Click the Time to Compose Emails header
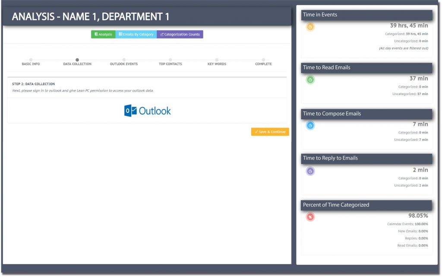 coord(366,114)
